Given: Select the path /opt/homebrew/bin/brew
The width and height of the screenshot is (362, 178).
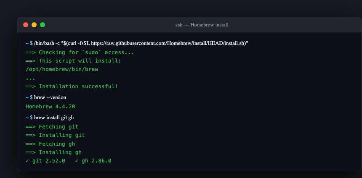Looking at the screenshot, I should click(62, 69).
